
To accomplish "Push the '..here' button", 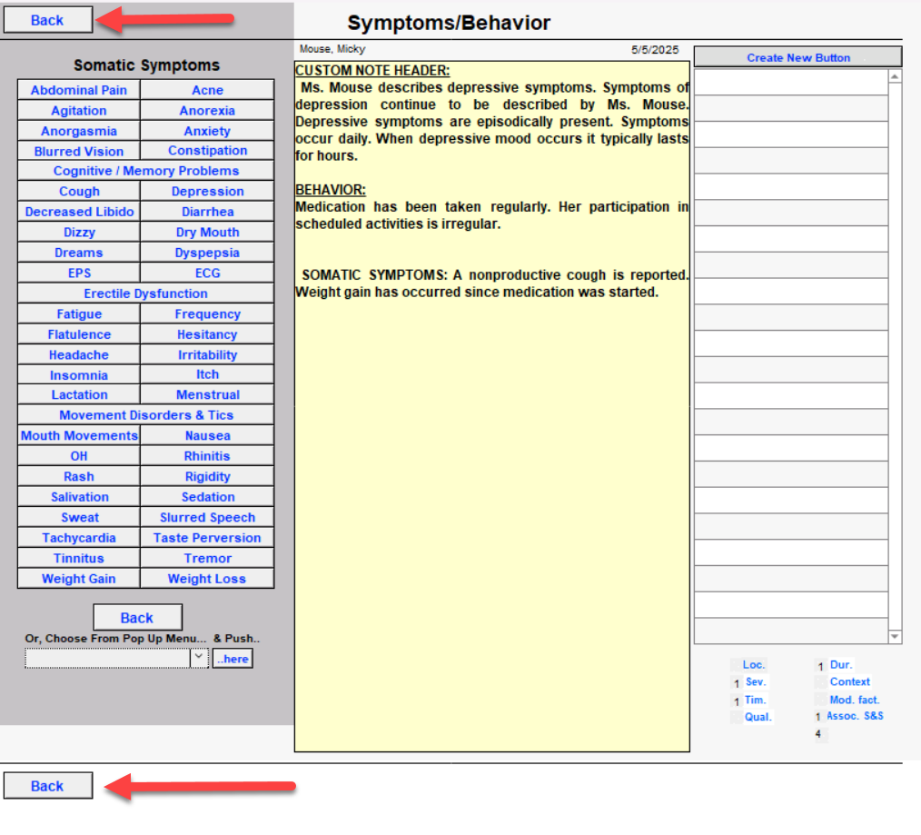I will point(233,659).
